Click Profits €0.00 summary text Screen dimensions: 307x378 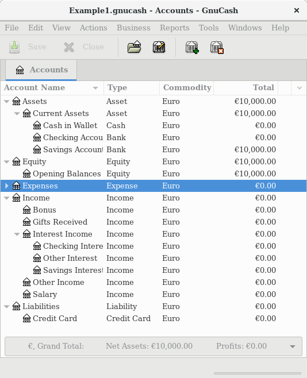tap(241, 346)
